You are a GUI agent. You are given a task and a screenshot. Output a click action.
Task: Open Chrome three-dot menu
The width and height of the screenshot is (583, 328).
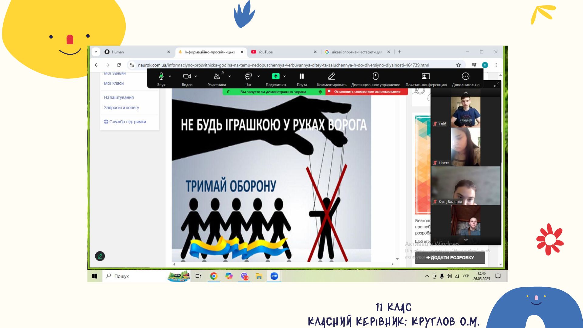496,65
